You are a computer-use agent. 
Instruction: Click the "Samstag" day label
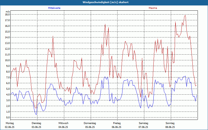(144, 123)
